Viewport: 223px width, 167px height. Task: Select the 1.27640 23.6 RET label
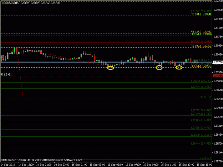(201, 114)
